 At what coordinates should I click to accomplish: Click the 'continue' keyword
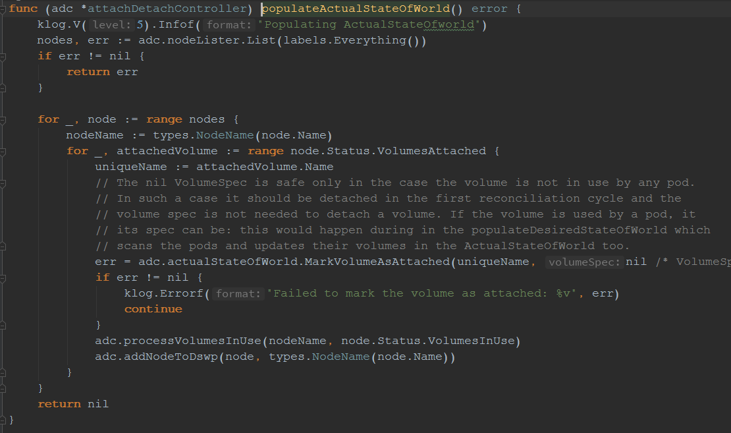tap(153, 309)
